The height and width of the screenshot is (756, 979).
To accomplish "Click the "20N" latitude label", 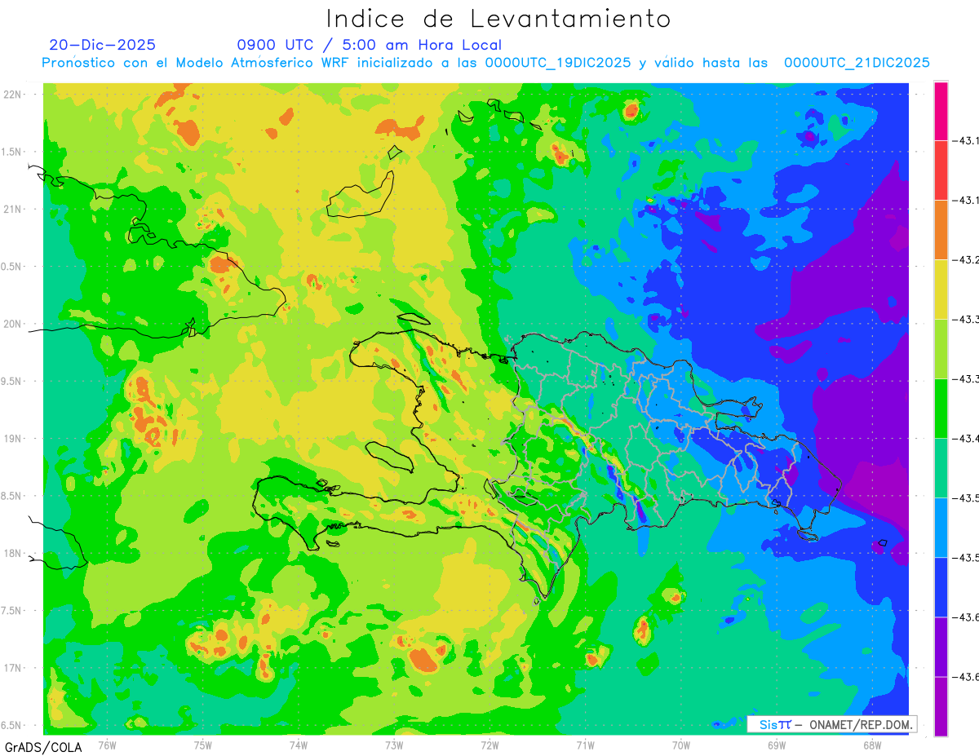I will (13, 324).
